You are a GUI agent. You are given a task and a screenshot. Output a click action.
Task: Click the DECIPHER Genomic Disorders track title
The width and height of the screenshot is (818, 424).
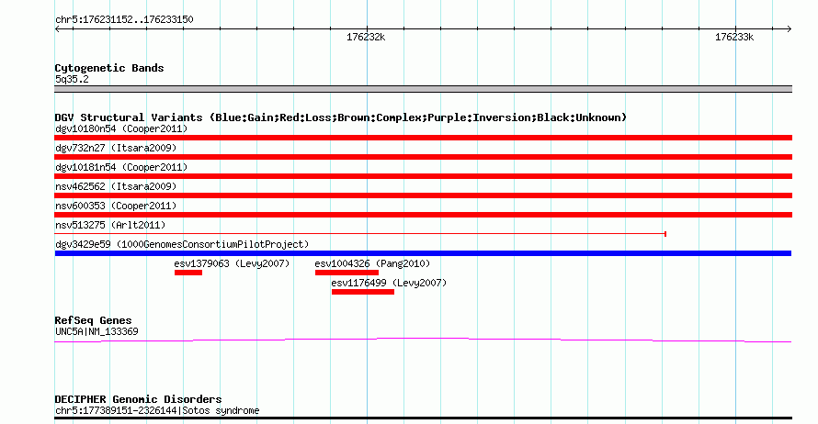[x=138, y=399]
